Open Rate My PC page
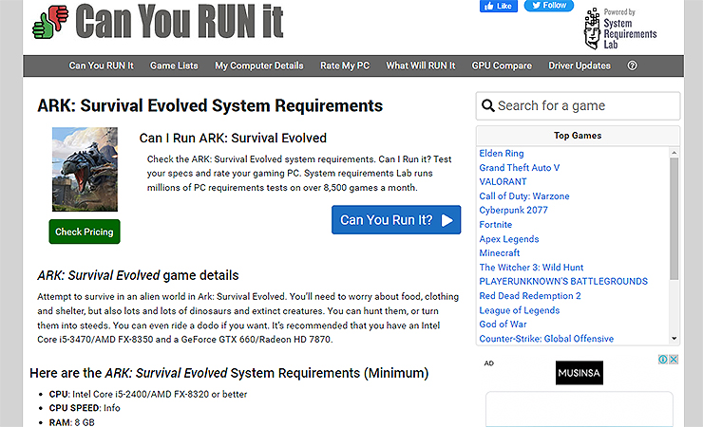Image resolution: width=703 pixels, height=427 pixels. [x=345, y=65]
